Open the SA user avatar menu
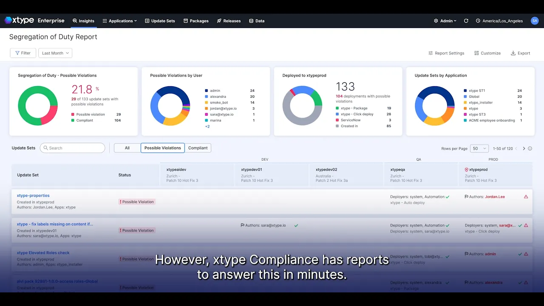 click(535, 21)
